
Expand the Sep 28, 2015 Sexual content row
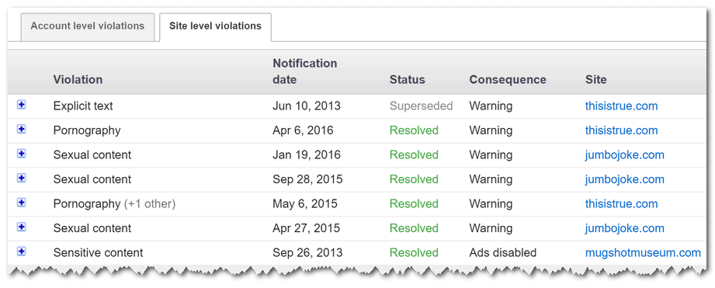(x=22, y=179)
